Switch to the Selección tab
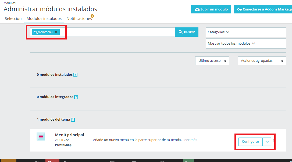This screenshot has height=162, width=292. click(x=13, y=19)
